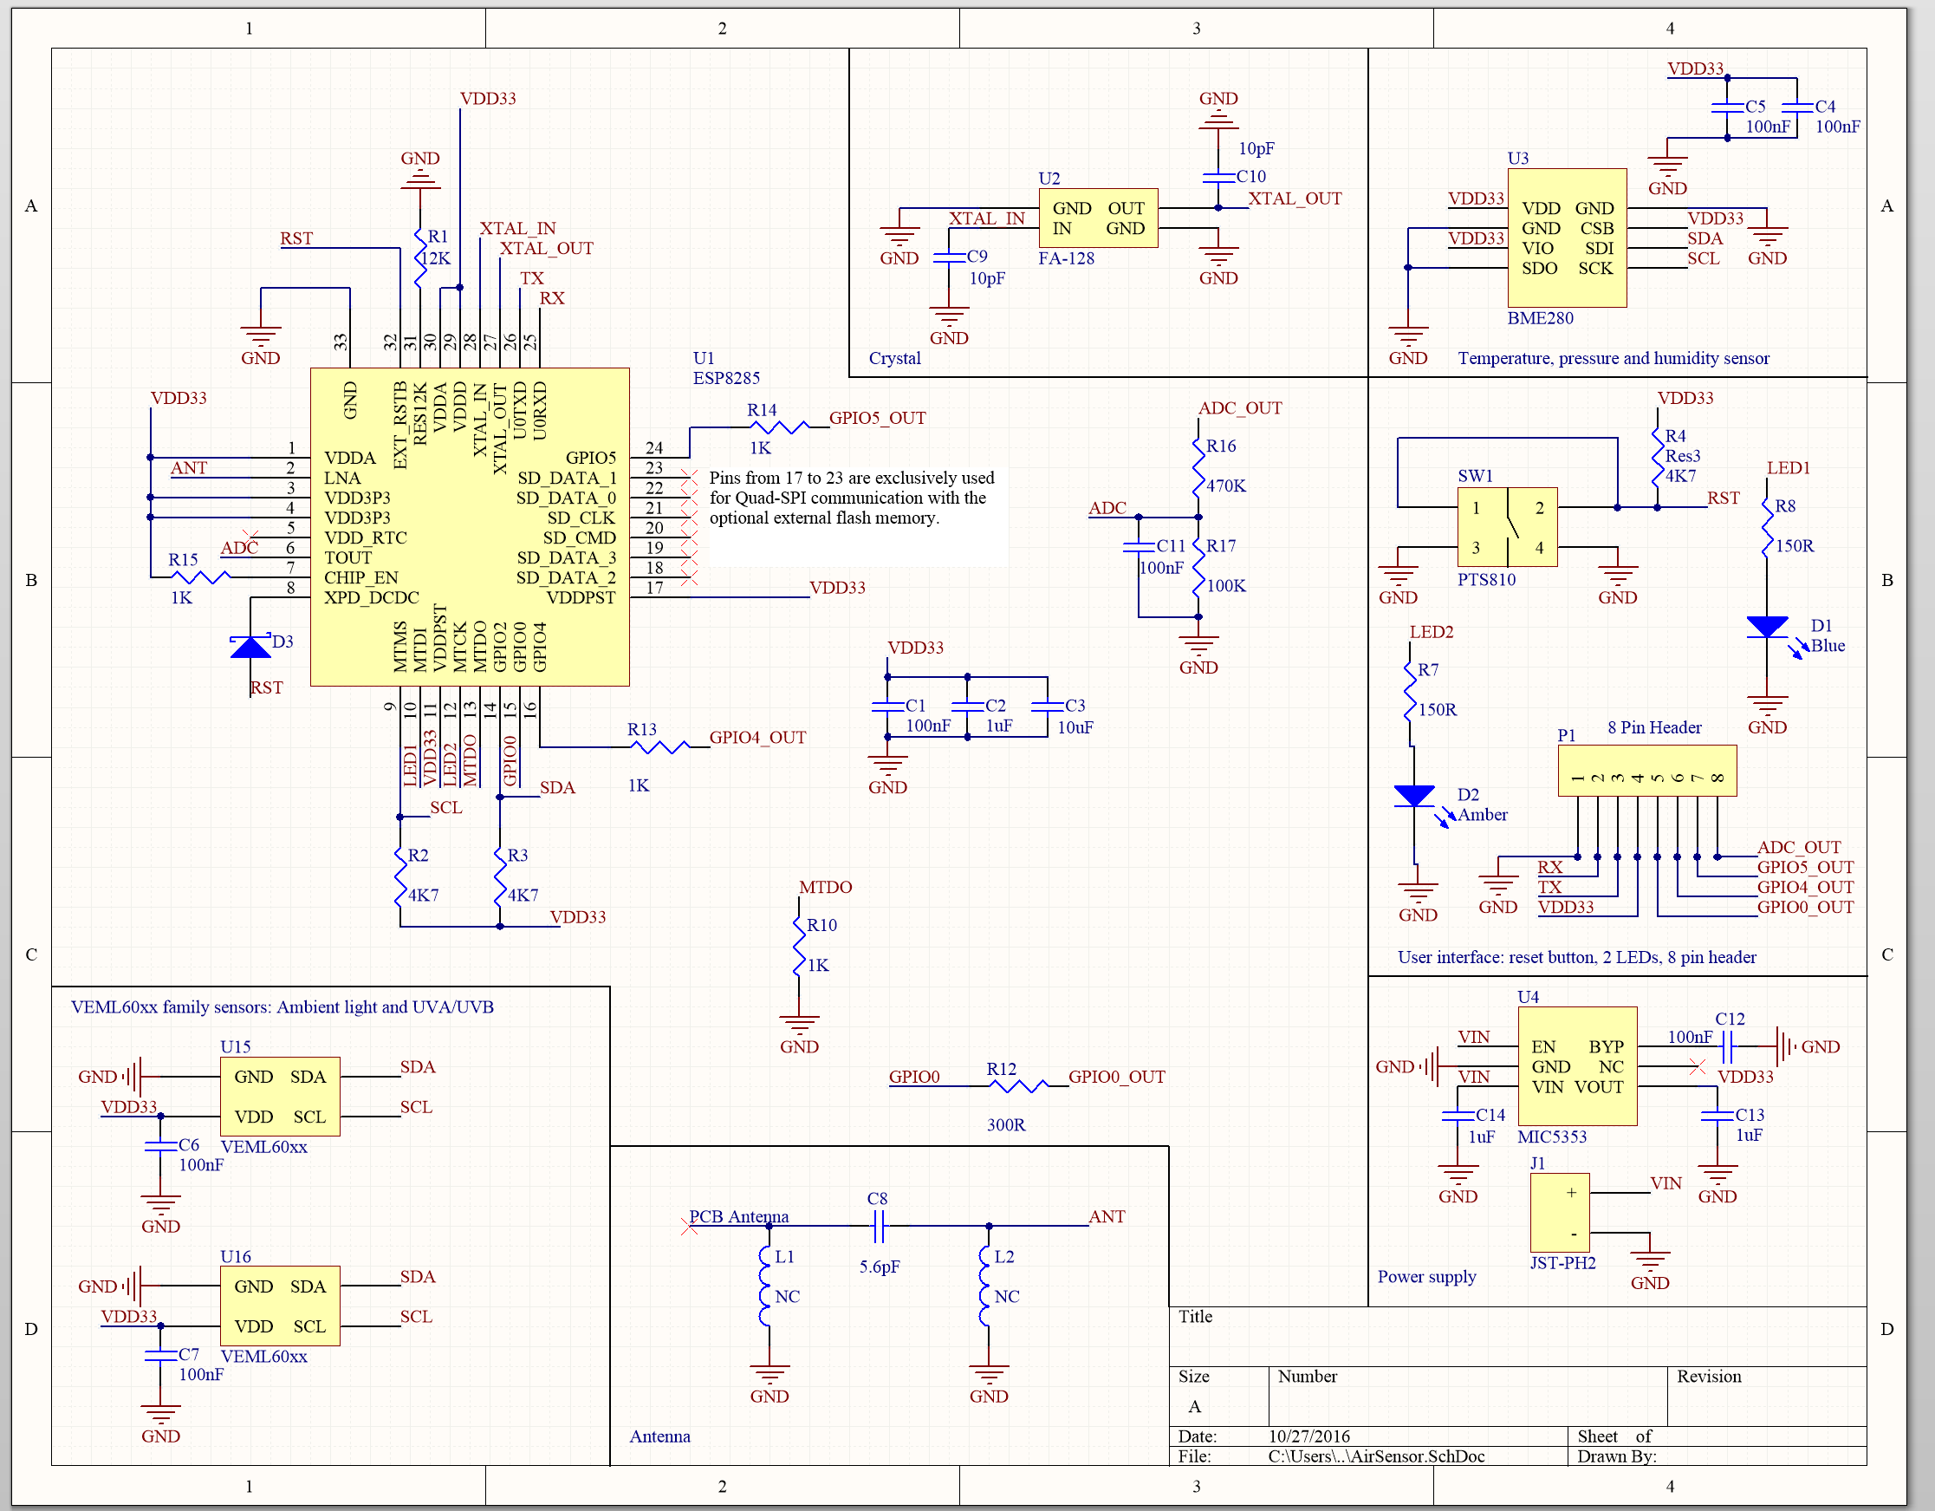Click the 'ADC_OUT' label above R16
Viewport: 1935px width, 1511px height.
[x=1239, y=408]
